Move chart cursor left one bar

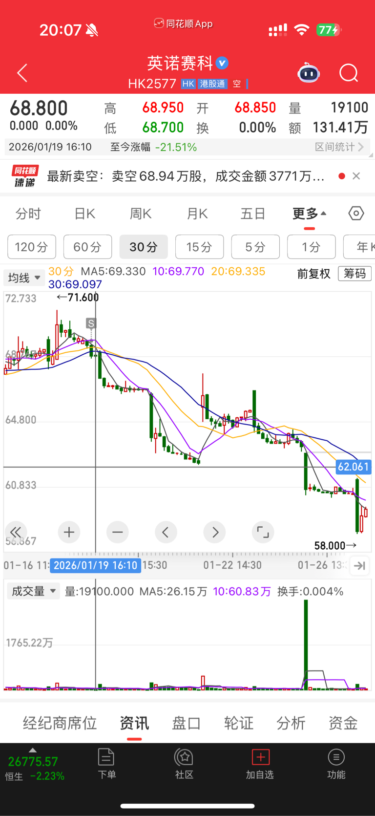tap(166, 532)
